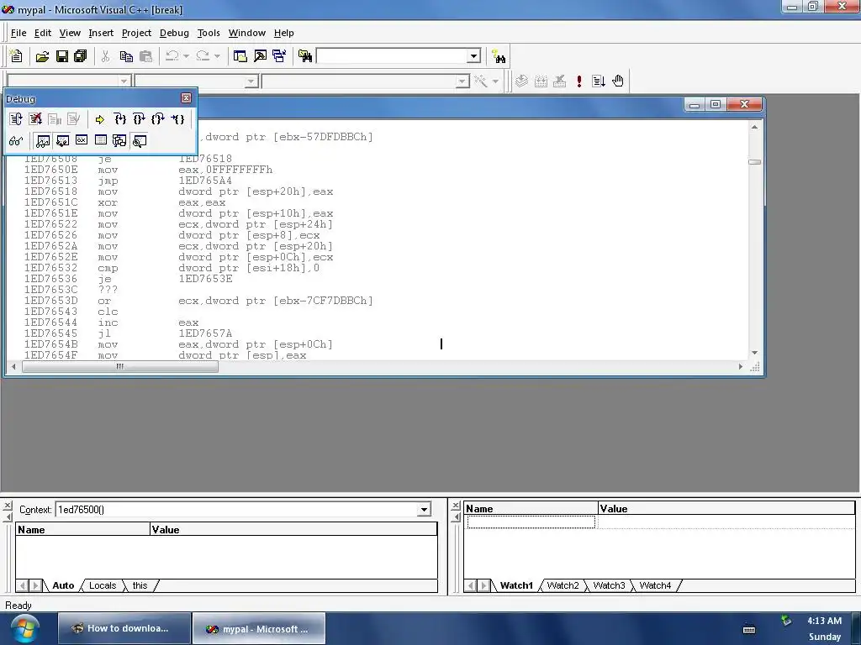The height and width of the screenshot is (645, 861).
Task: Click the Go icon in build toolbar
Action: click(x=598, y=81)
